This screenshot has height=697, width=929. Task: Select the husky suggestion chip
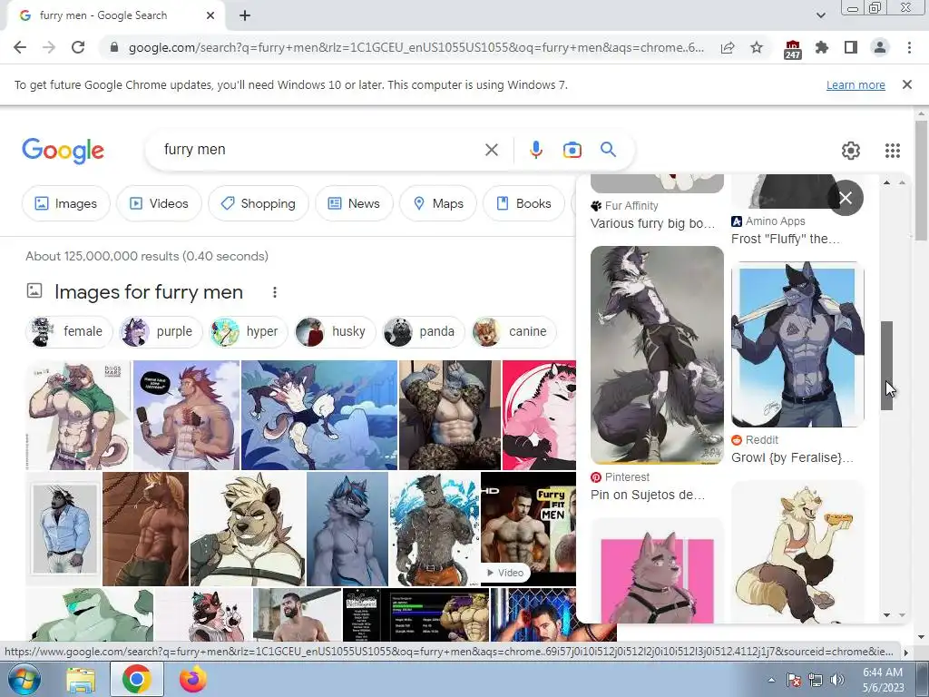[x=334, y=331]
